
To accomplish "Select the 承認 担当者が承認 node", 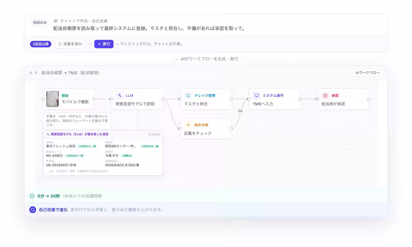I will pos(343,99).
